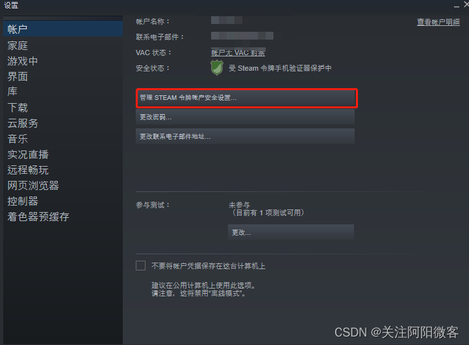Toggle 不要将帐户凭据保存在这台计算机上 checkbox

point(140,265)
